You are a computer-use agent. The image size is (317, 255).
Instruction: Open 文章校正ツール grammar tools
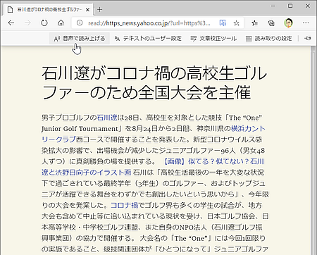[x=213, y=38]
